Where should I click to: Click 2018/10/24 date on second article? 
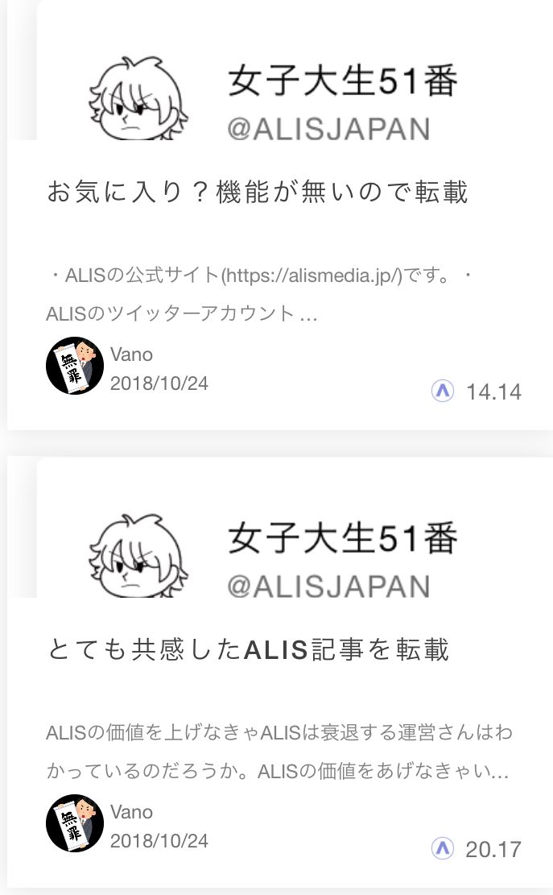pos(159,841)
